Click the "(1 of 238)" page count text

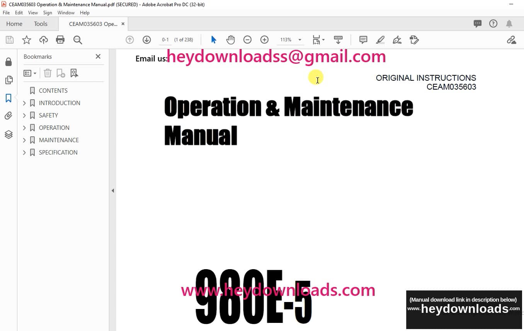(184, 40)
